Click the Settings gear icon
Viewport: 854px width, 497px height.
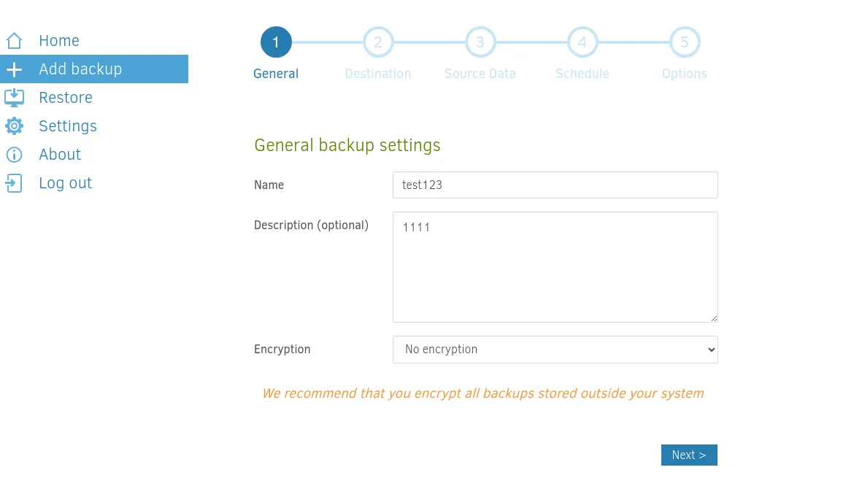coord(14,126)
